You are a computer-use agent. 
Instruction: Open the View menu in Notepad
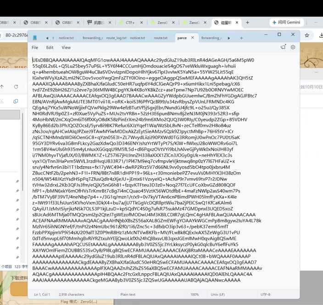(x=66, y=47)
